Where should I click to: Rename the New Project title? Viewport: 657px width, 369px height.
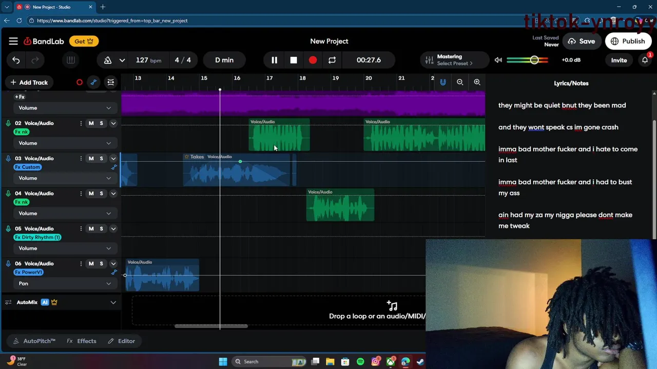click(x=329, y=41)
